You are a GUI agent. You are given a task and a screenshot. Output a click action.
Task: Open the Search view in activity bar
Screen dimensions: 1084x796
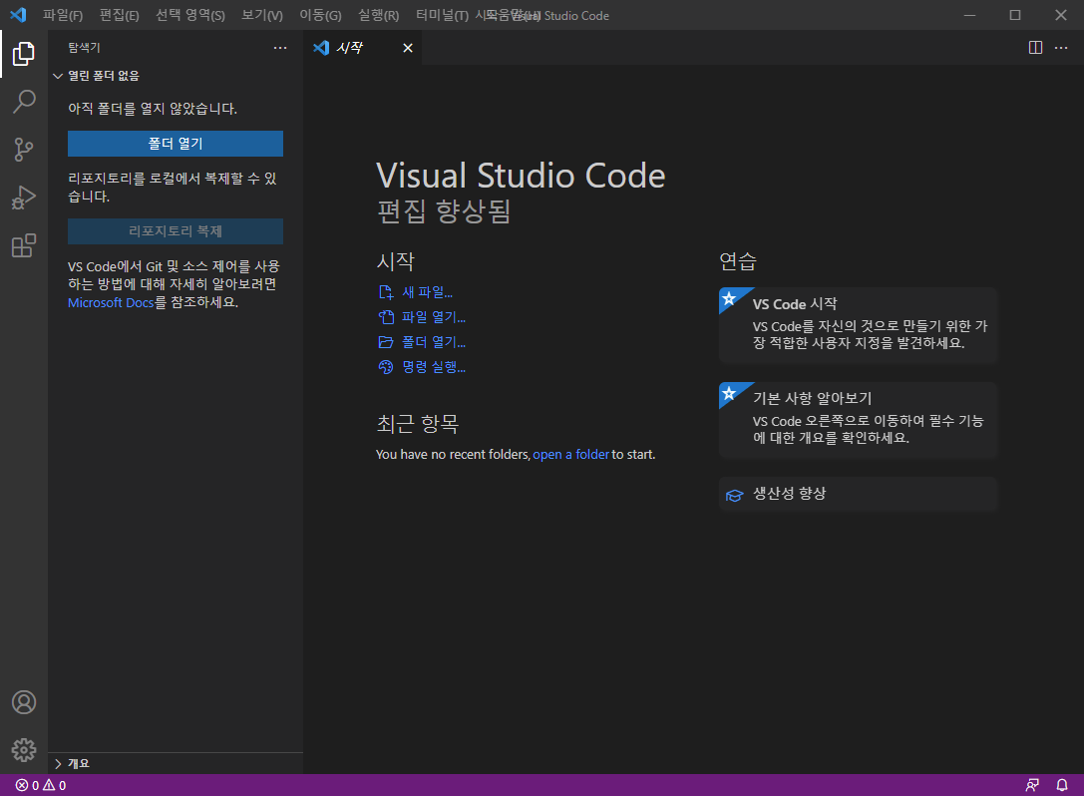[24, 102]
